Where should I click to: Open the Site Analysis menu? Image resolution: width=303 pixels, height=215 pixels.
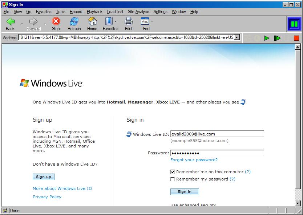[x=138, y=11]
